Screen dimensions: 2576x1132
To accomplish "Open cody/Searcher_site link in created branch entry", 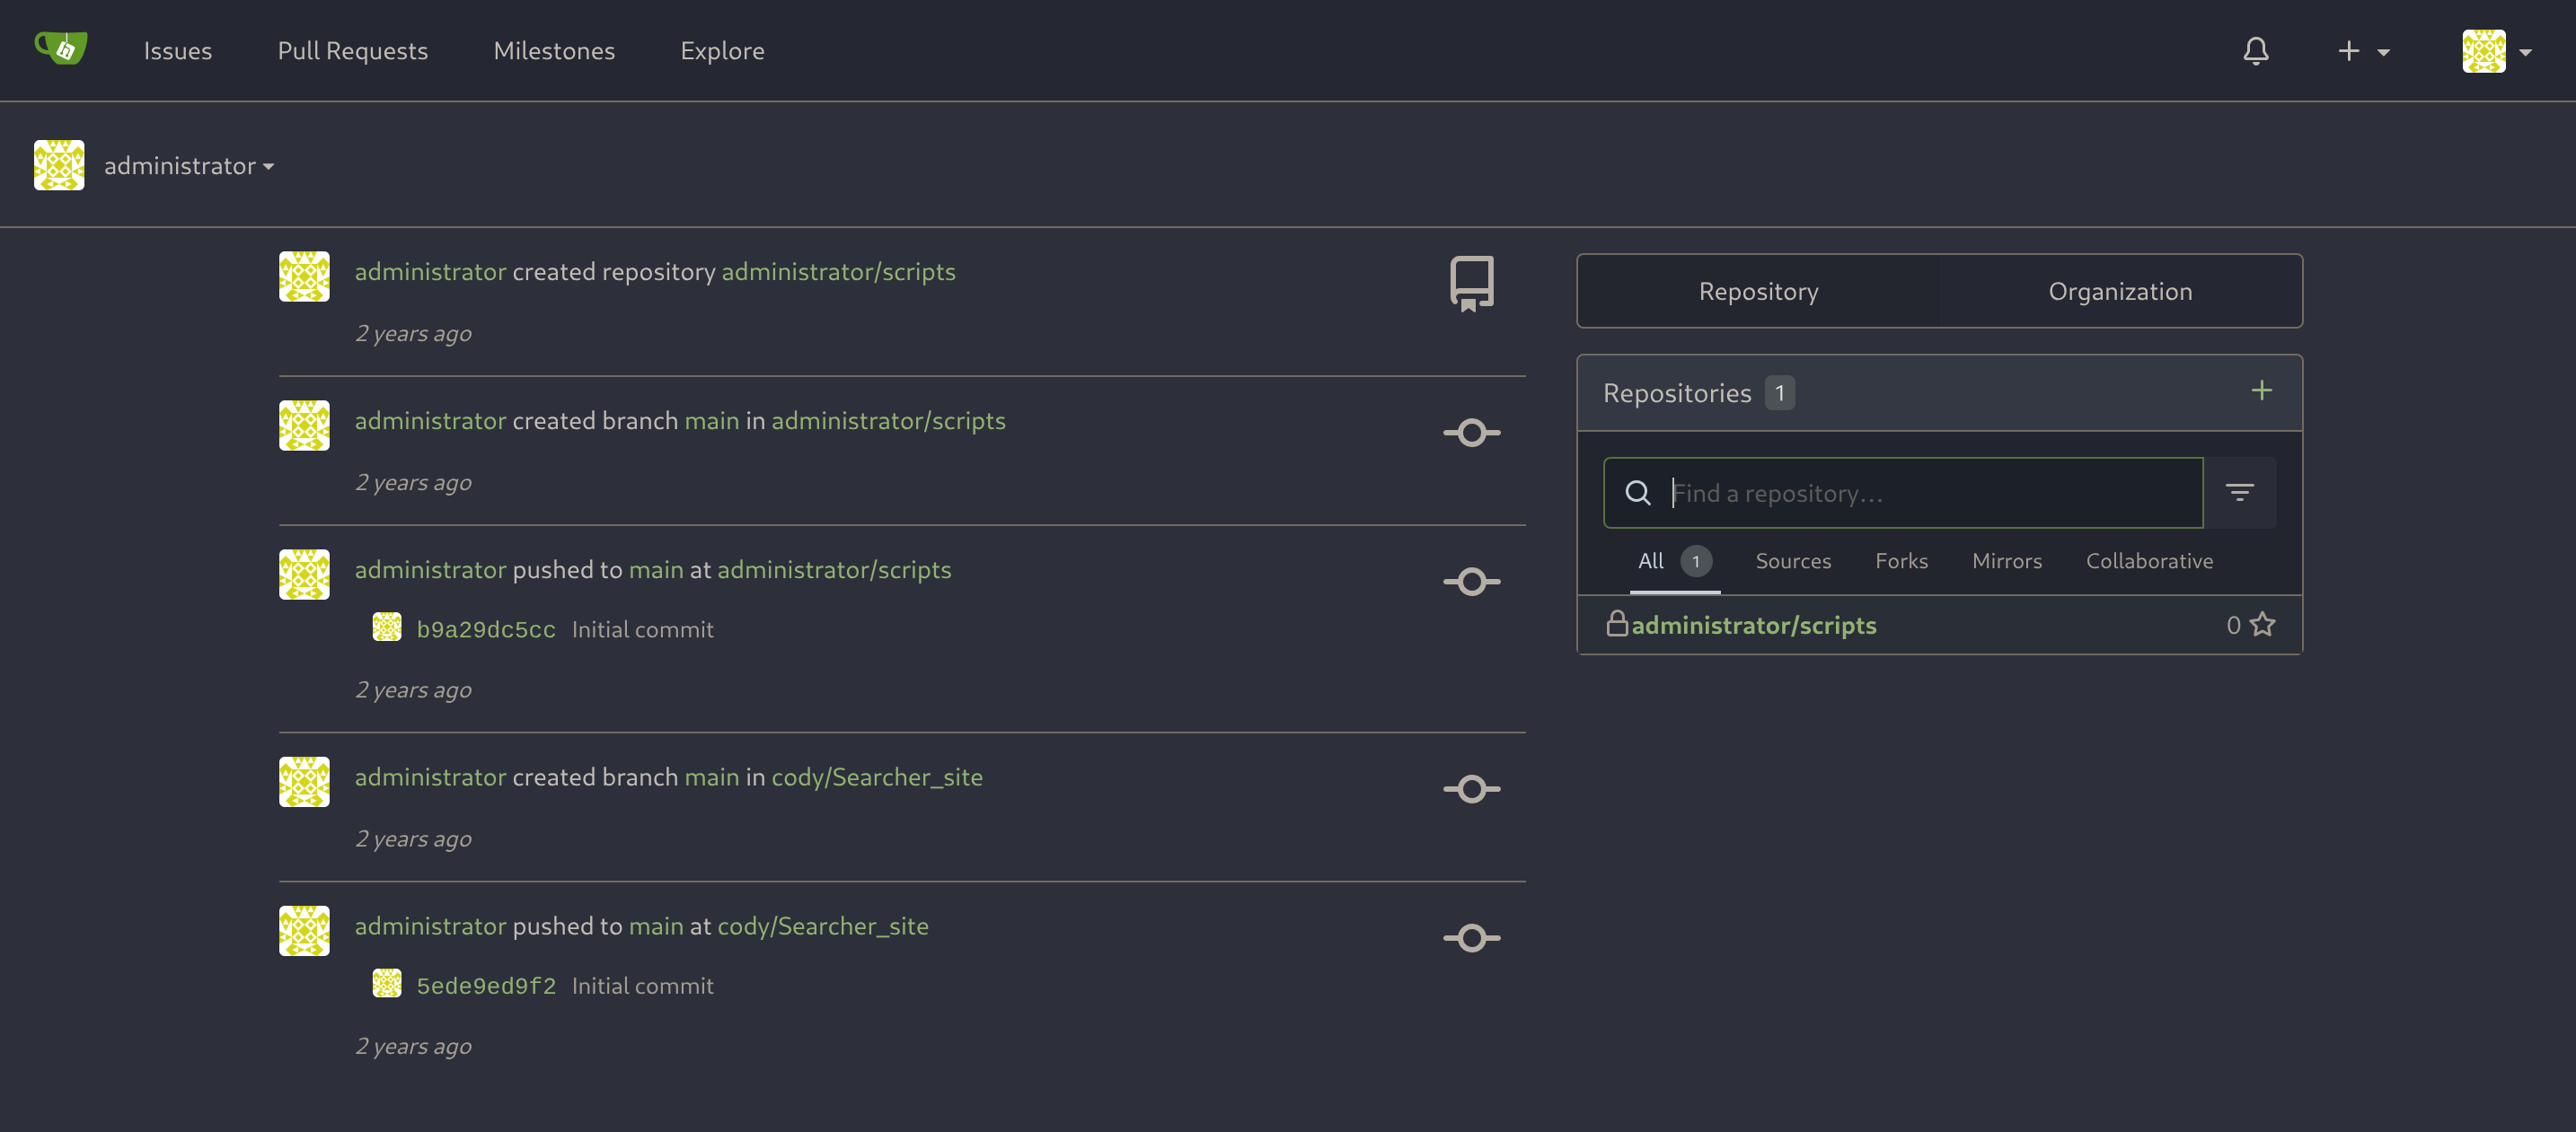I will [x=876, y=777].
